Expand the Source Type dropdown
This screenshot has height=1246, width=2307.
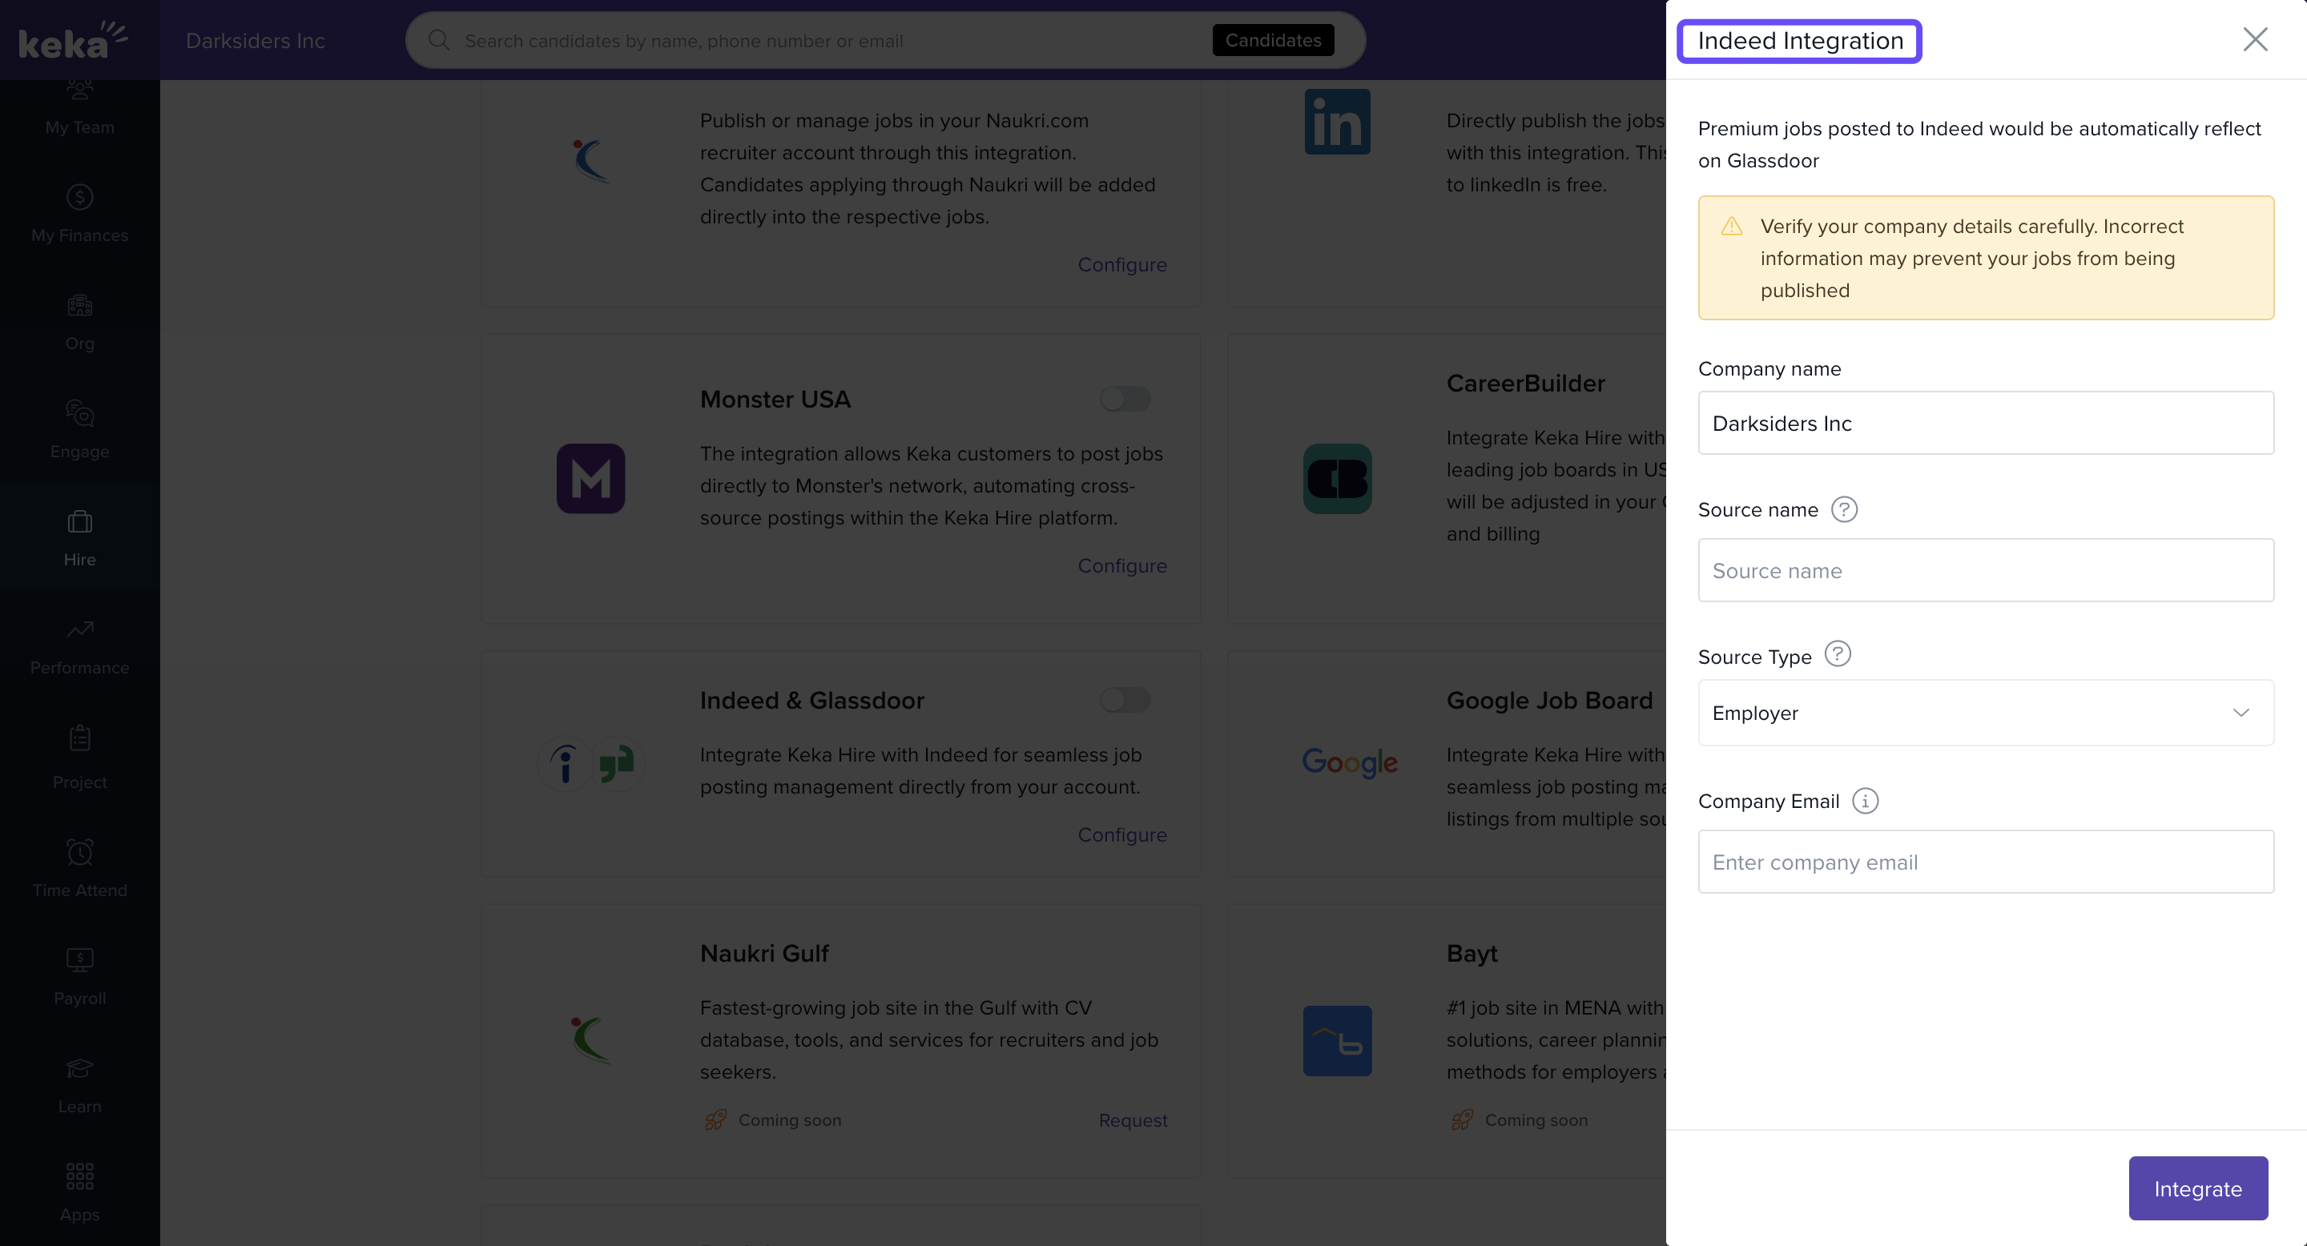coord(1985,713)
